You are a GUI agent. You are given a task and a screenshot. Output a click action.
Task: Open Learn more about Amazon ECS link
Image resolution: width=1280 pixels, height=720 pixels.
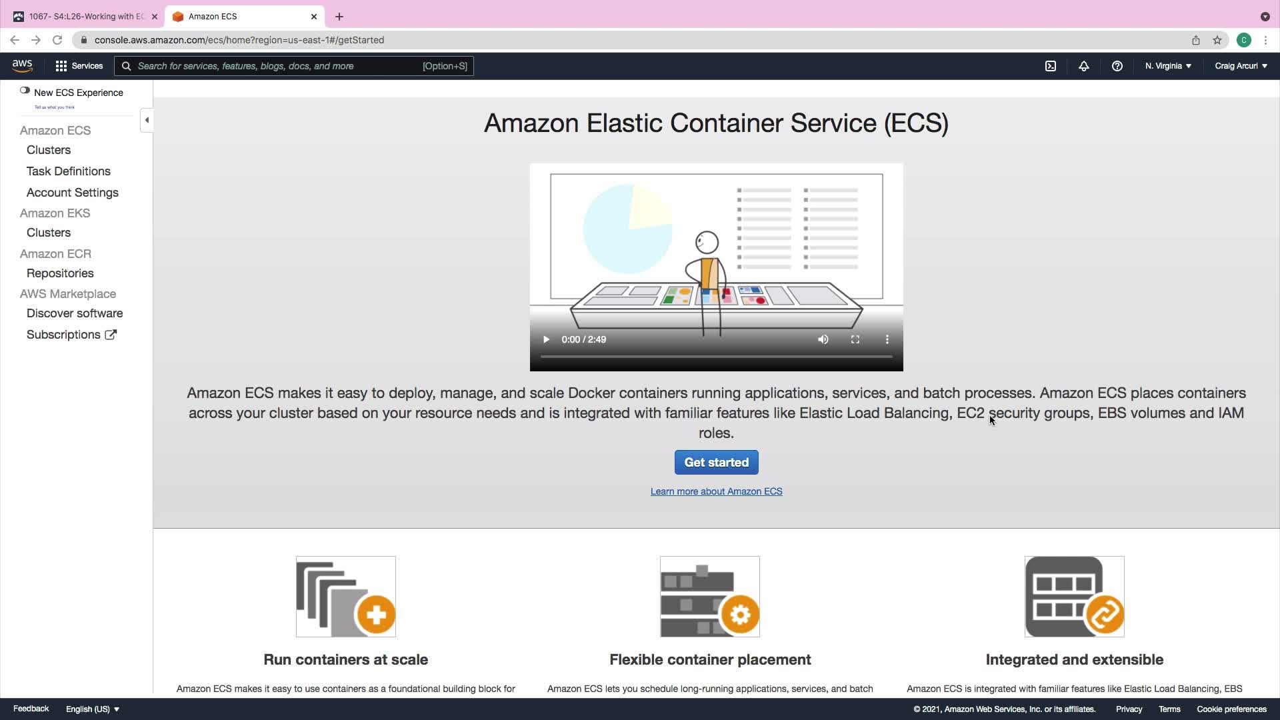click(716, 491)
